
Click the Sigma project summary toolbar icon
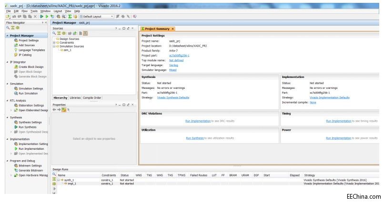point(70,16)
